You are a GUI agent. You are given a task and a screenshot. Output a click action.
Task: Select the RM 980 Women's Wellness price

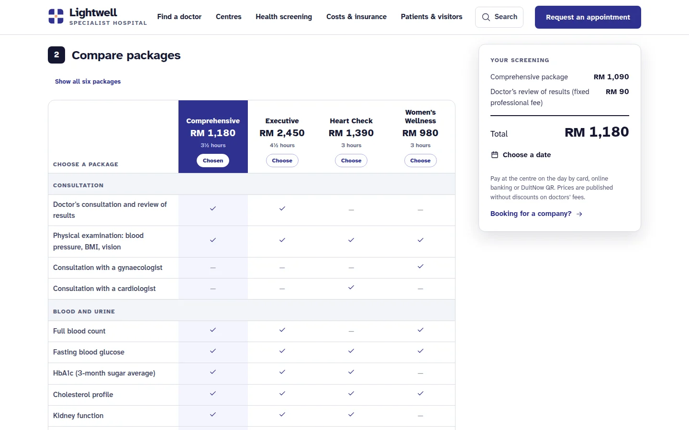421,133
